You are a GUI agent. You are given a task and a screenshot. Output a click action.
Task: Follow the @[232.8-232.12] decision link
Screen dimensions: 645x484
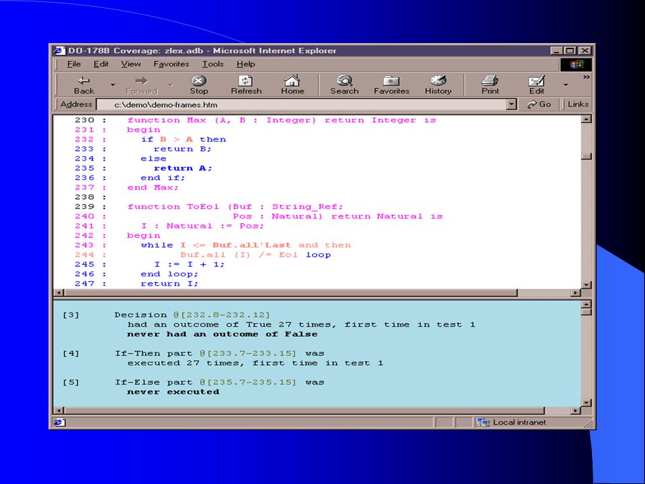[x=221, y=315]
